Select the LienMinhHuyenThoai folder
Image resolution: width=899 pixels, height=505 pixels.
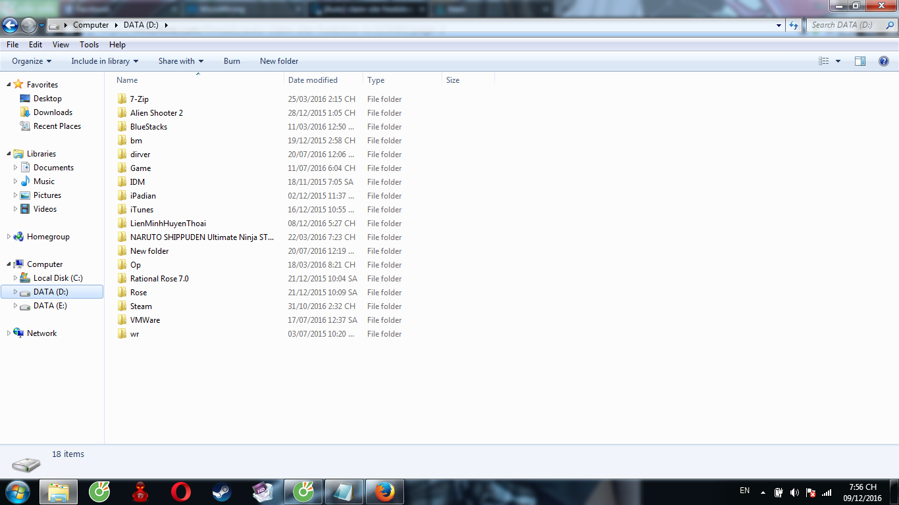pyautogui.click(x=168, y=224)
